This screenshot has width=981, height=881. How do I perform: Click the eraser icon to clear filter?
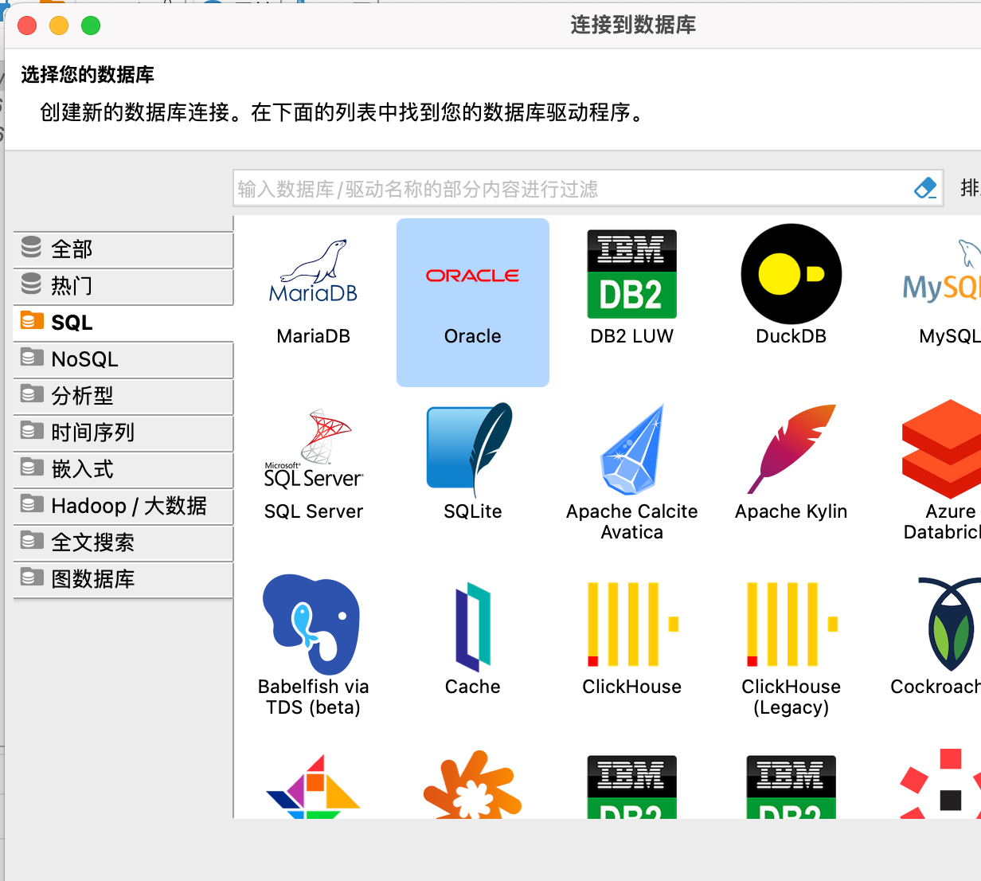[x=925, y=189]
